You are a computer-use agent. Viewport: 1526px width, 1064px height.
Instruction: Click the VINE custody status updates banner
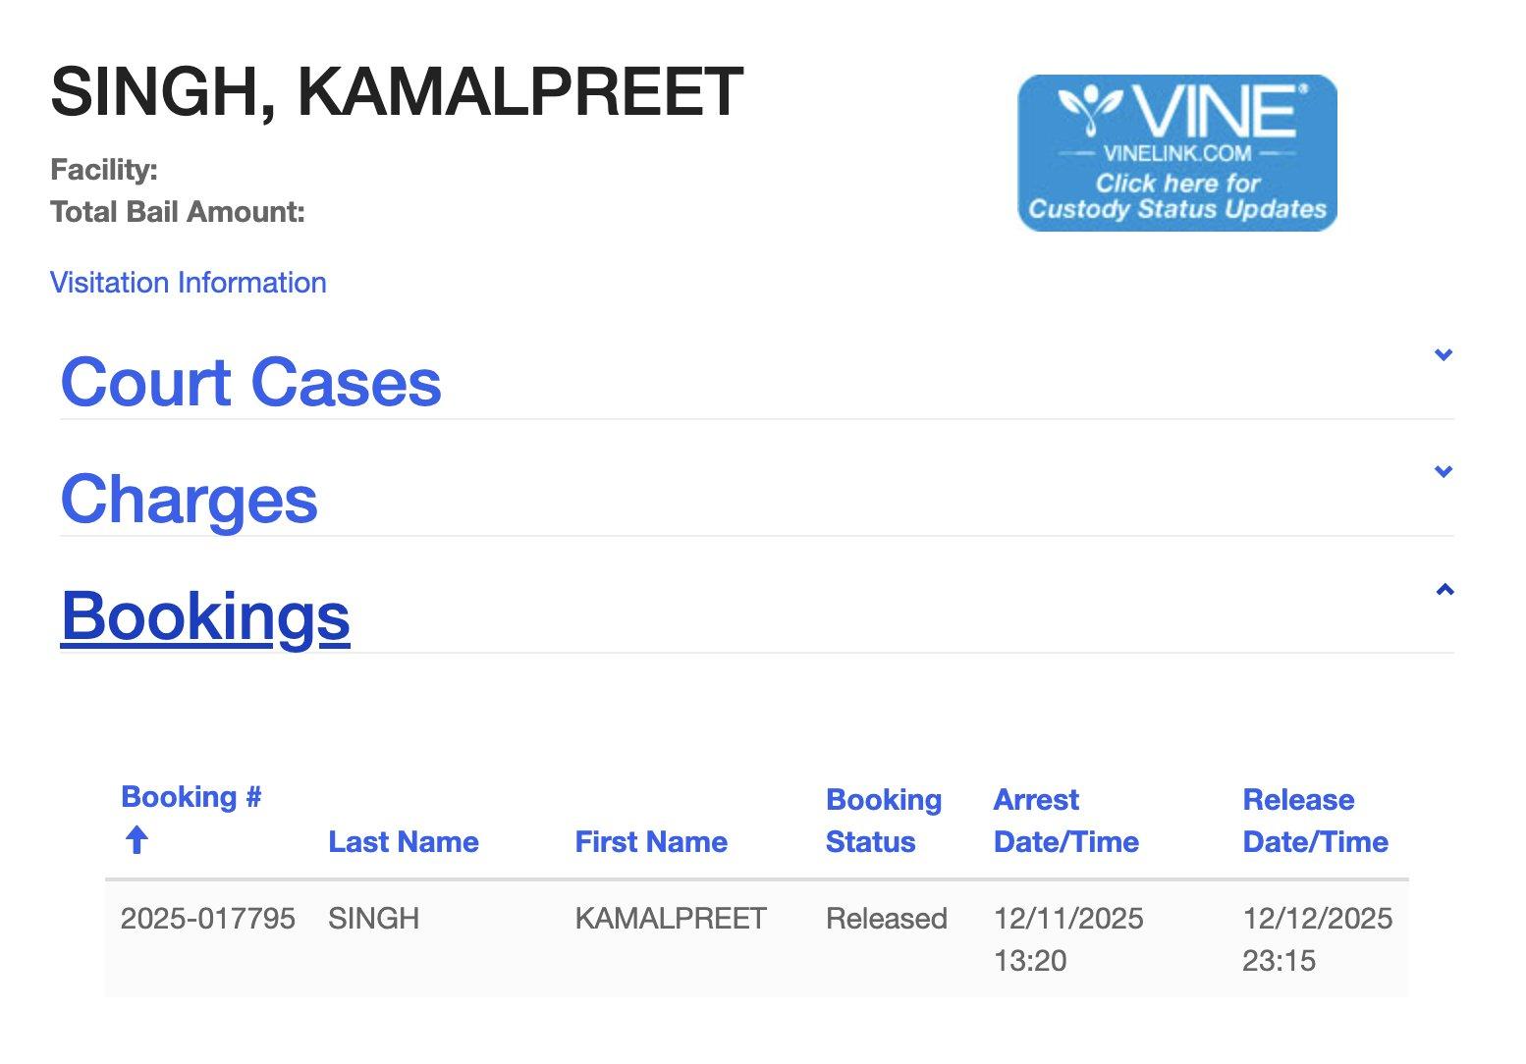click(1176, 153)
